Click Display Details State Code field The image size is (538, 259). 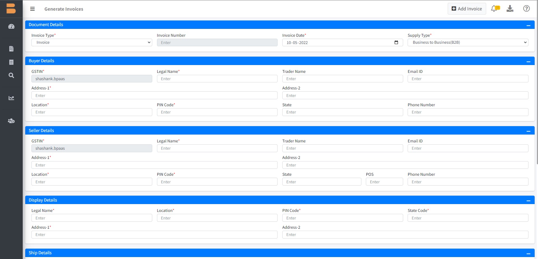click(468, 218)
